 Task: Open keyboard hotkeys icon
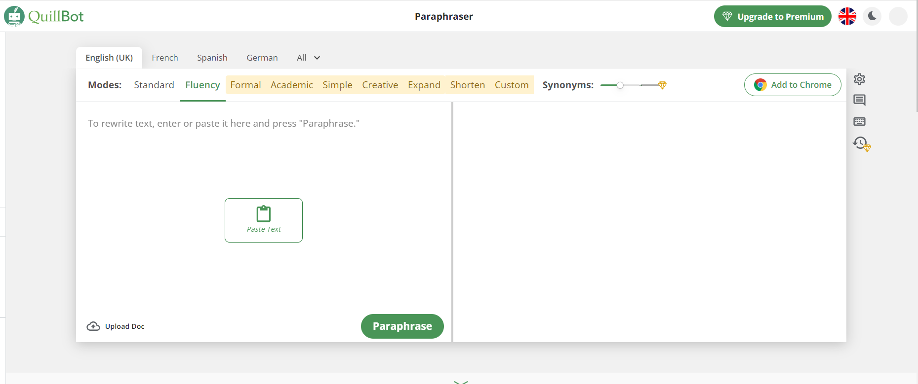pos(859,121)
